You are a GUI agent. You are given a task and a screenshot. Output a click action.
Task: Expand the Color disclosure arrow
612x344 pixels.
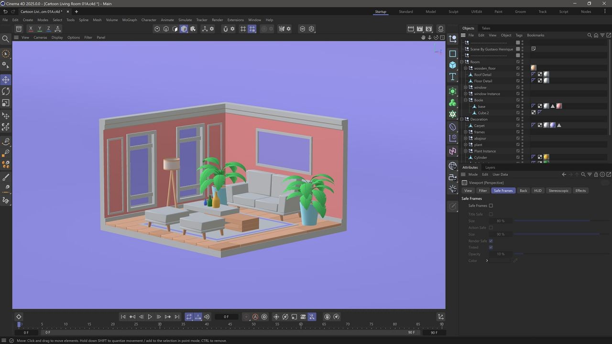point(487,261)
